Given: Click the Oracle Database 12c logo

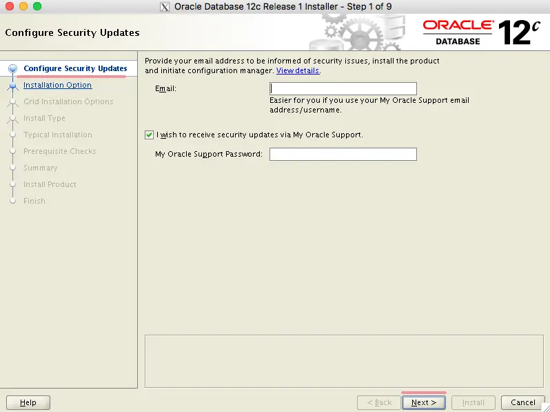Looking at the screenshot, I should click(x=481, y=32).
